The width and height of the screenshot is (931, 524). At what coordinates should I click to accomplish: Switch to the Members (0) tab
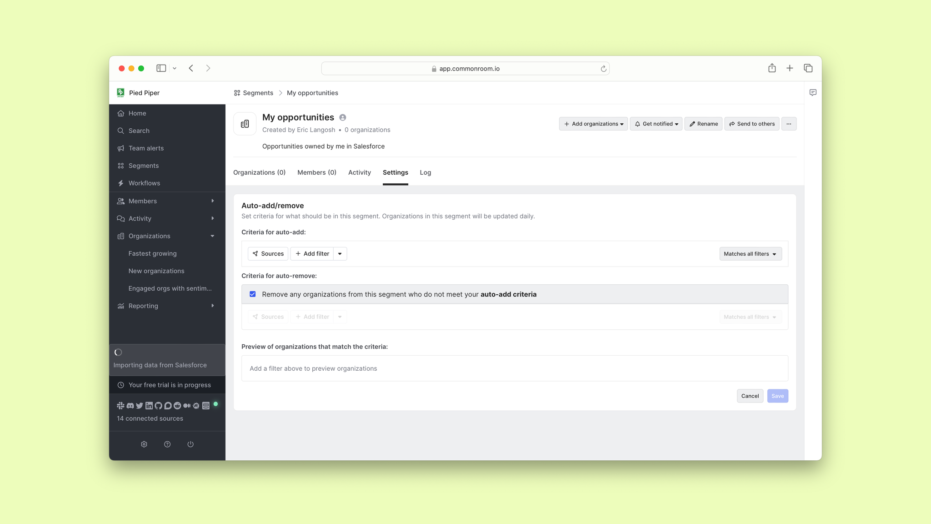point(317,172)
